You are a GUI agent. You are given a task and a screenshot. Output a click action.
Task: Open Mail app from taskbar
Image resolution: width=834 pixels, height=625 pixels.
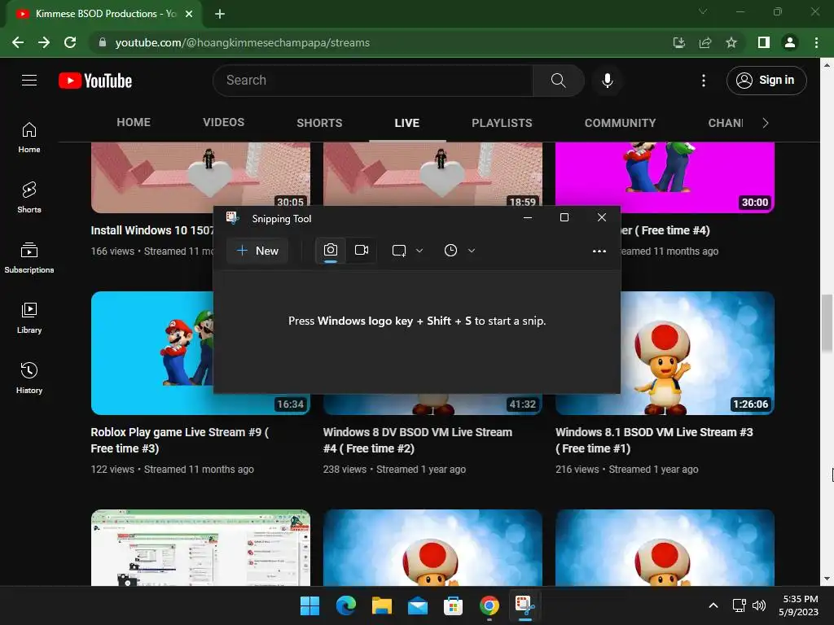(x=418, y=605)
